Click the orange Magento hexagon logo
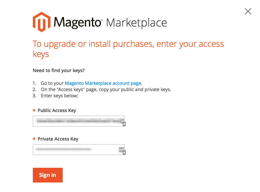 click(x=42, y=22)
